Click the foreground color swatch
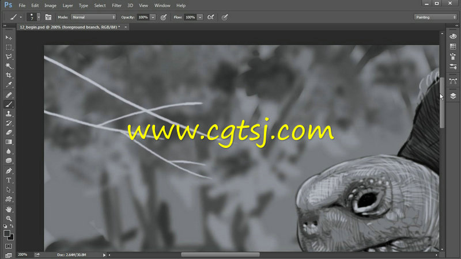This screenshot has width=461, height=259. [7, 234]
